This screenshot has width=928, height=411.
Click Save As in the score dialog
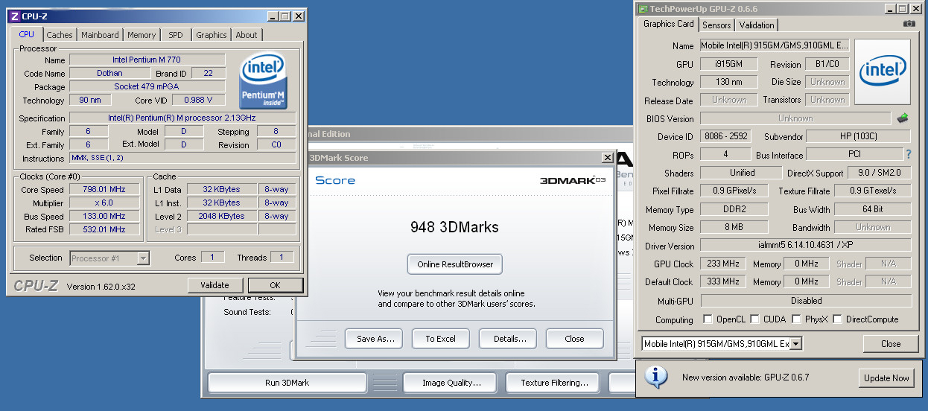(x=375, y=339)
